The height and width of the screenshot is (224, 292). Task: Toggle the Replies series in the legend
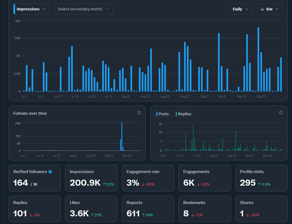coord(183,114)
